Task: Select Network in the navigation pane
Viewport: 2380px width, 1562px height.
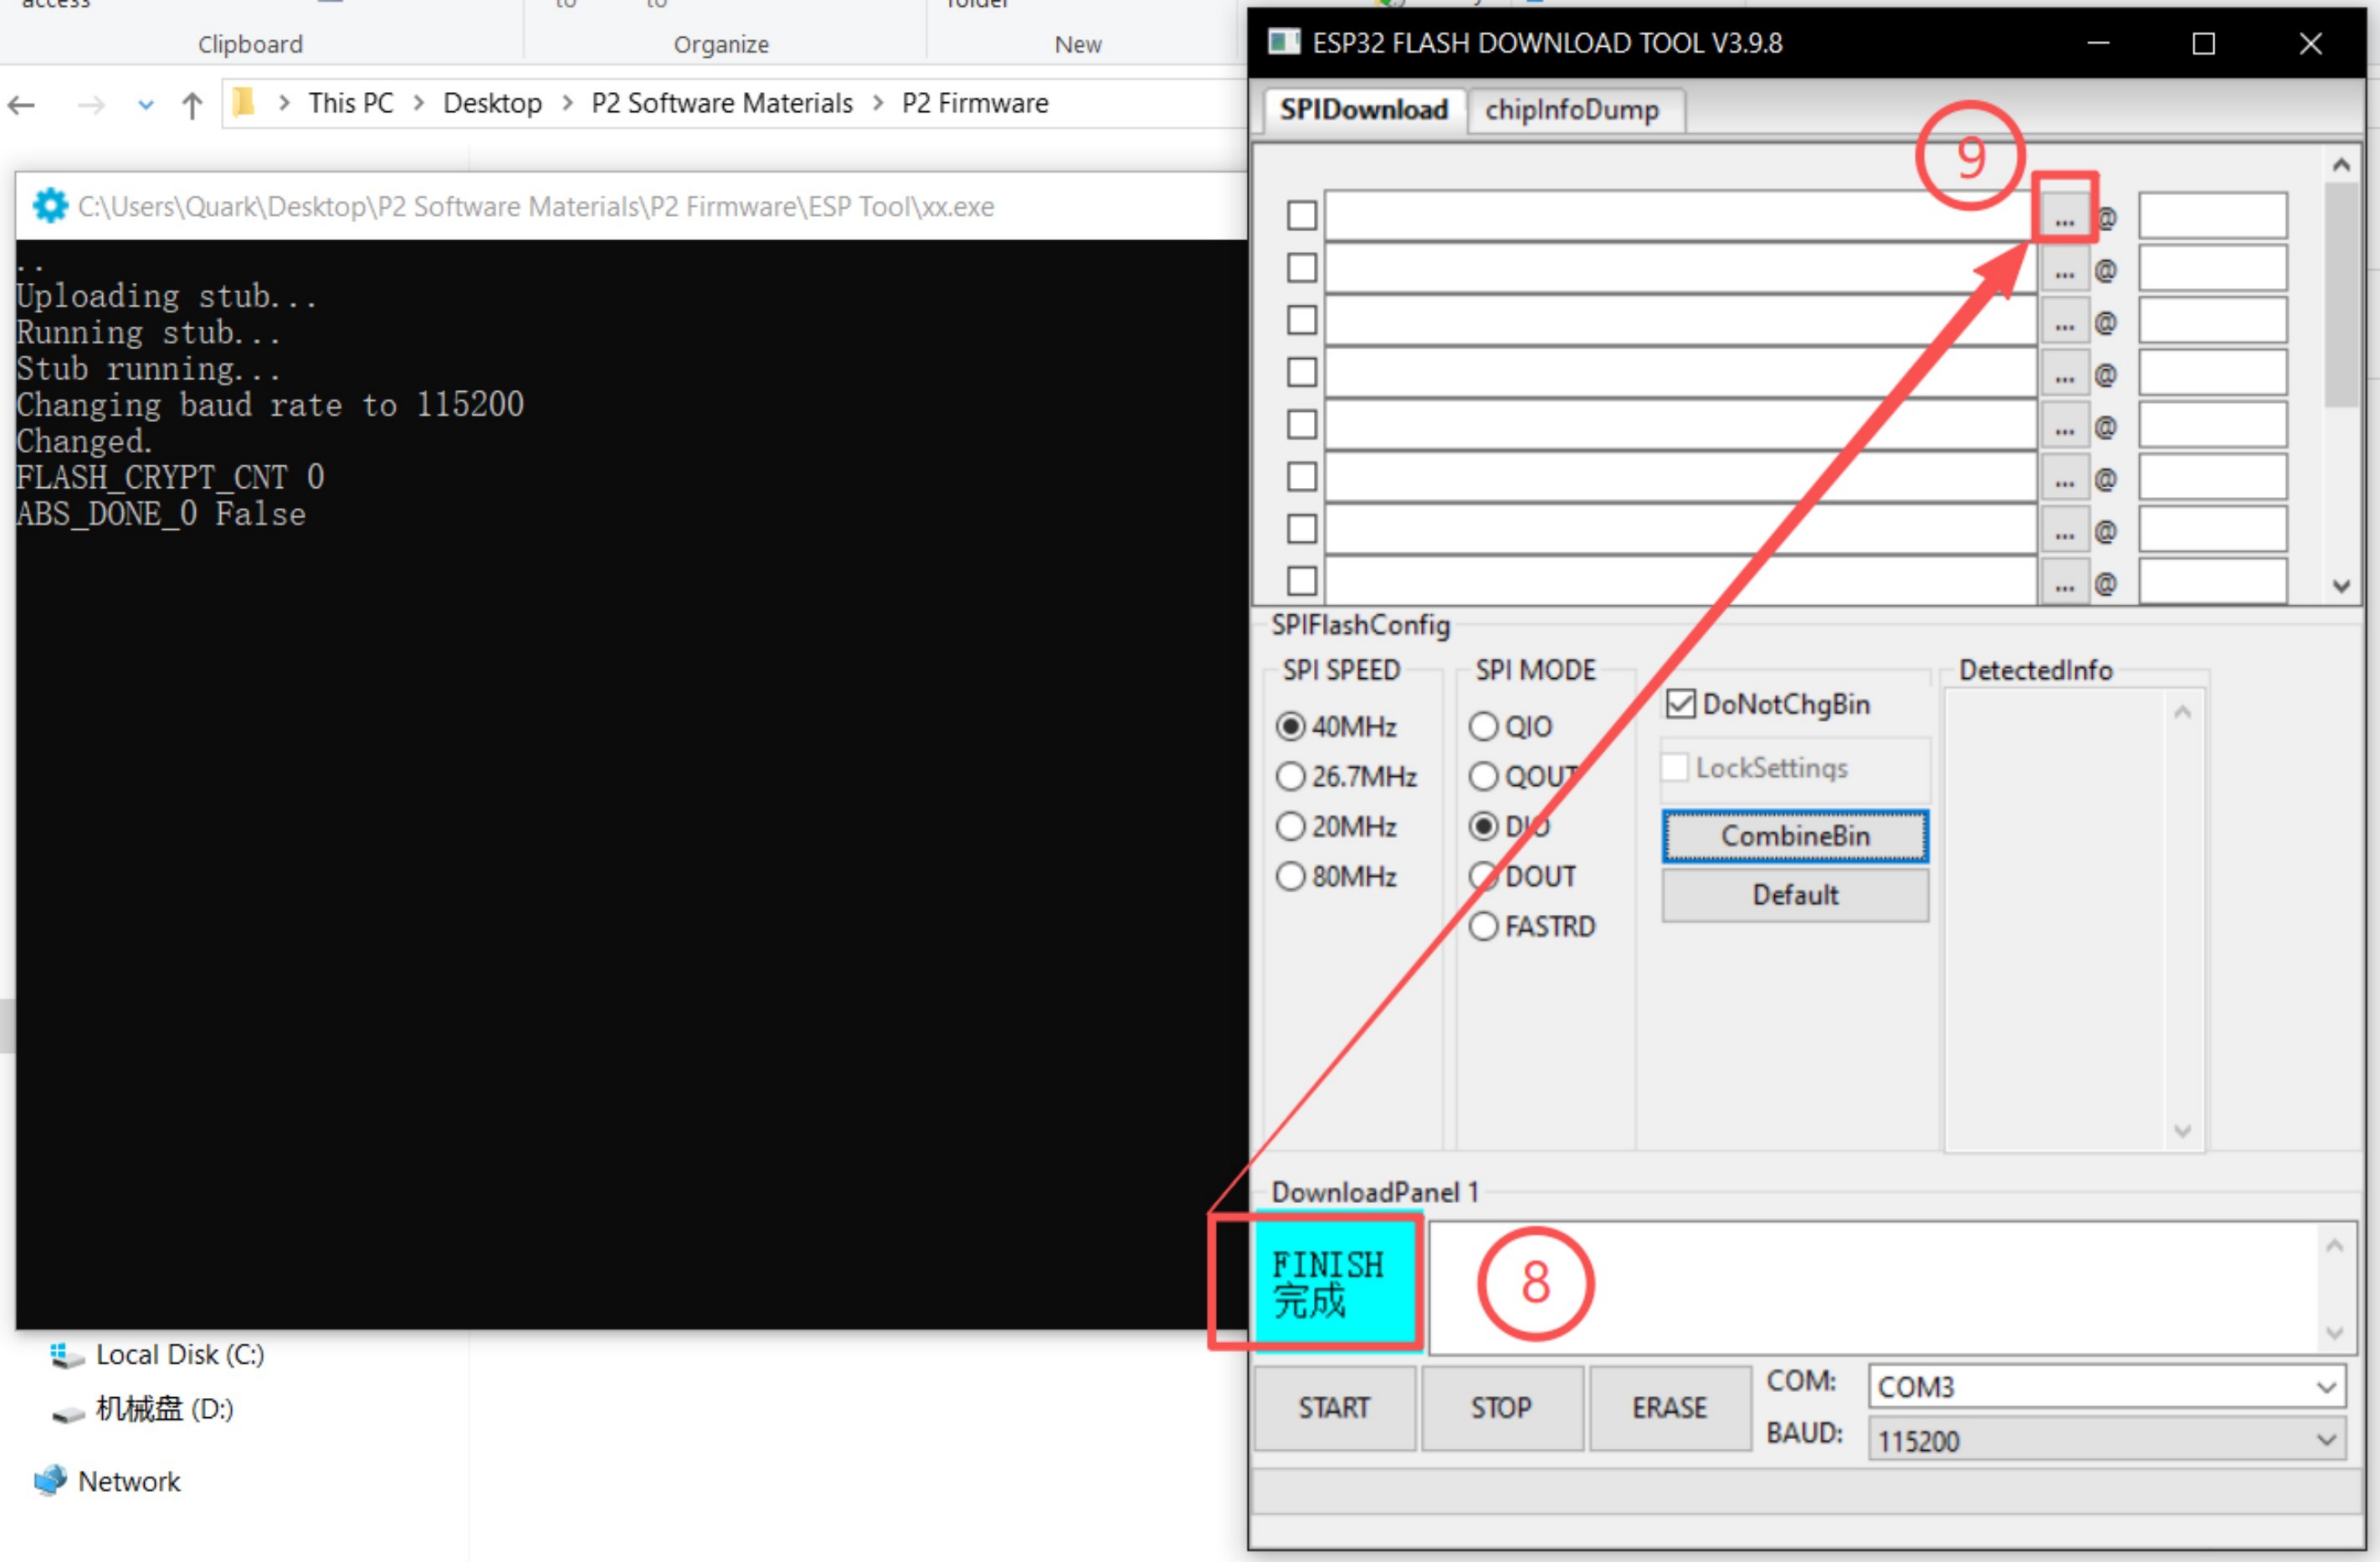Action: click(x=108, y=1480)
